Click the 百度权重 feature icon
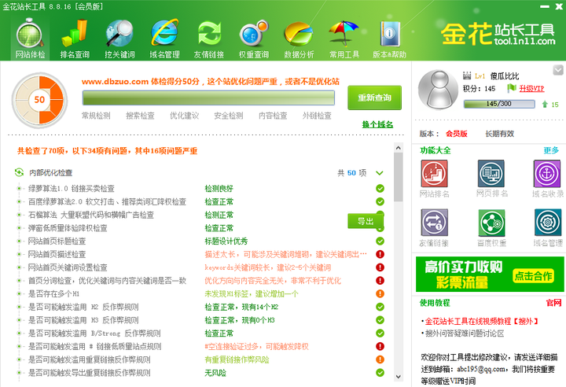The width and height of the screenshot is (566, 387). (491, 223)
